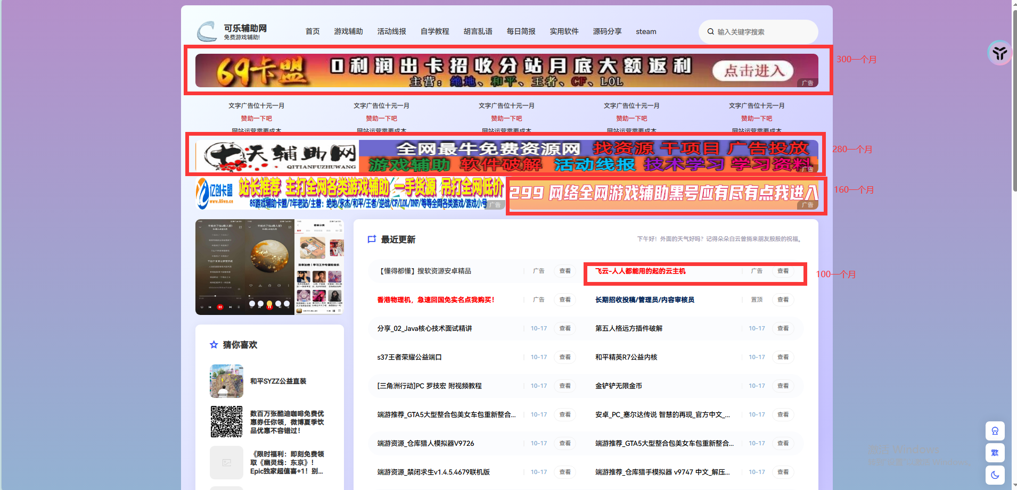Open the 实用软件 menu item

pyautogui.click(x=564, y=31)
